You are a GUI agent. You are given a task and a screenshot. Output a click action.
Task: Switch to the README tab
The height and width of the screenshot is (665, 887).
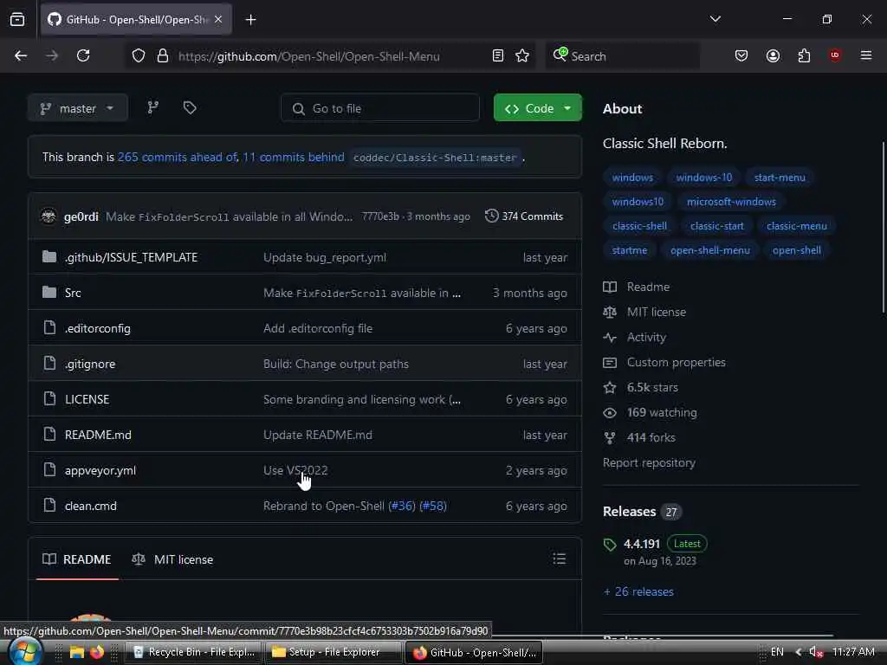coord(77,559)
